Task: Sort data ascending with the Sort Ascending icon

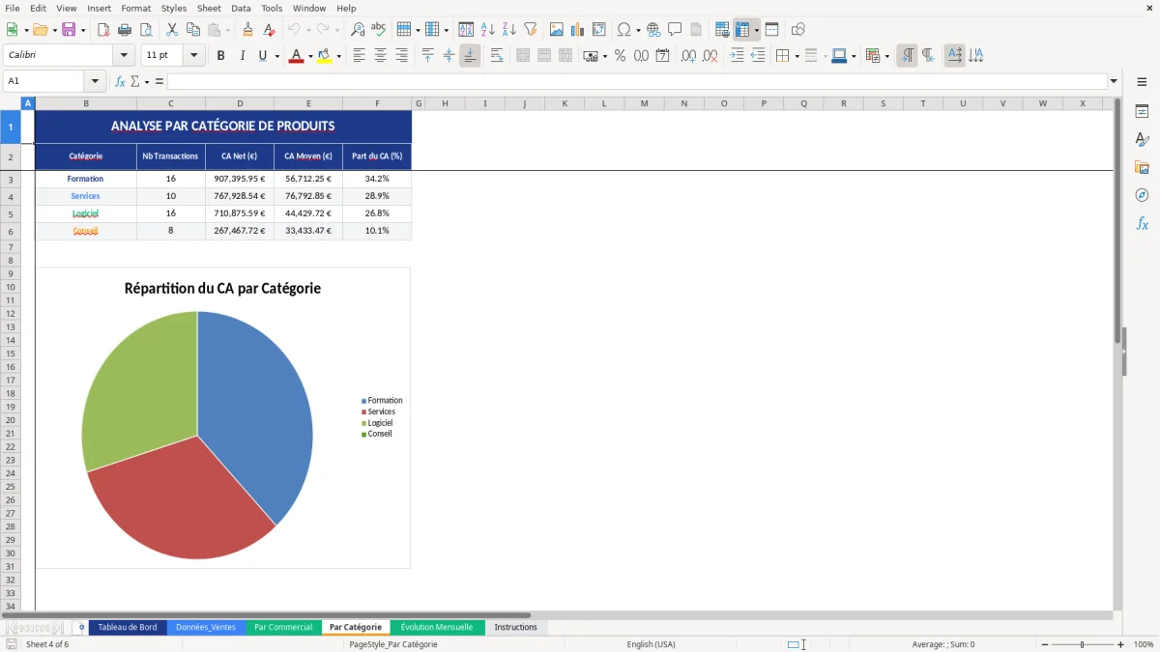Action: [486, 29]
